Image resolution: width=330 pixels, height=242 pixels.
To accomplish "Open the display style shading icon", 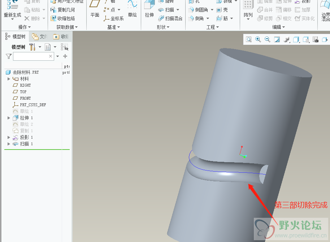I will [x=286, y=40].
